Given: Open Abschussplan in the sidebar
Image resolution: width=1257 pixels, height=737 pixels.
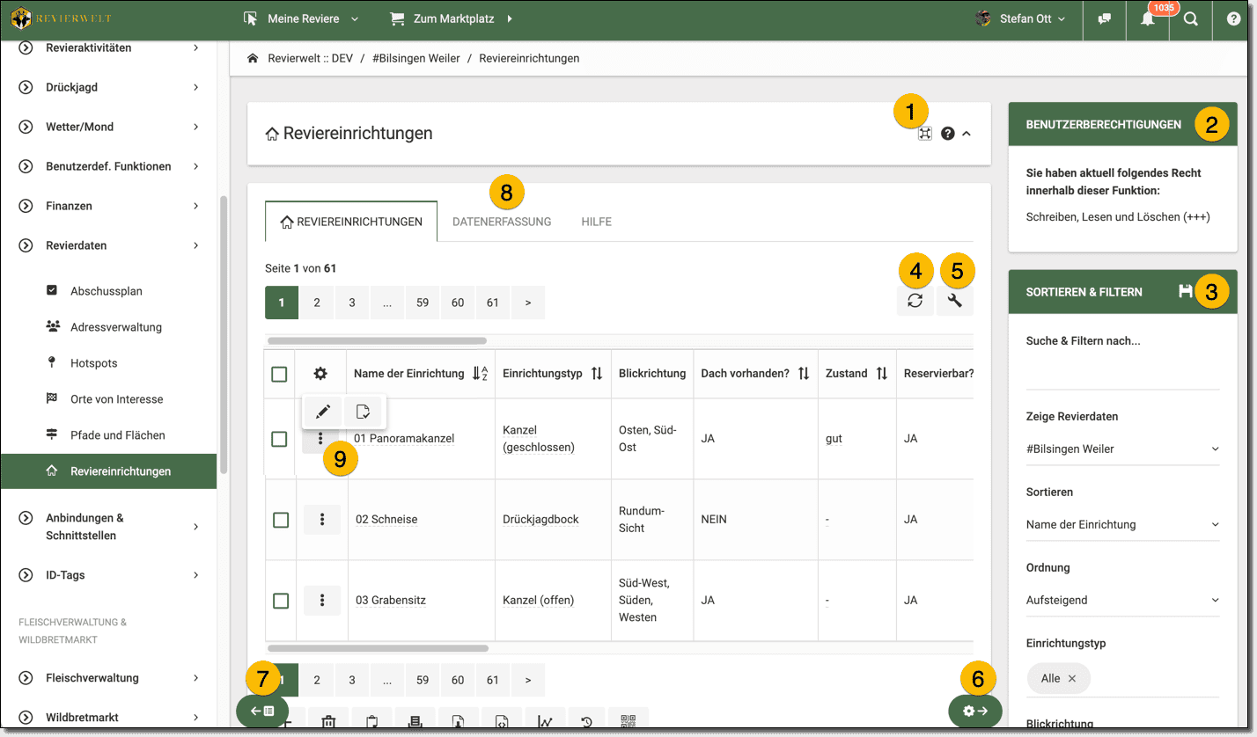Looking at the screenshot, I should pos(106,291).
